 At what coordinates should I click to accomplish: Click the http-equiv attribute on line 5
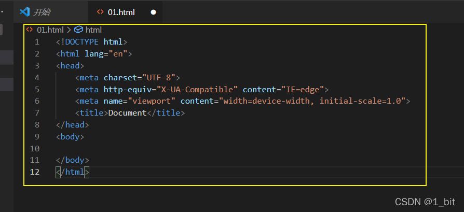128,89
